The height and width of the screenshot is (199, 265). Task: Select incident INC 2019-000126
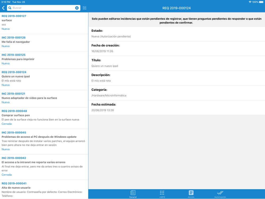click(44, 42)
